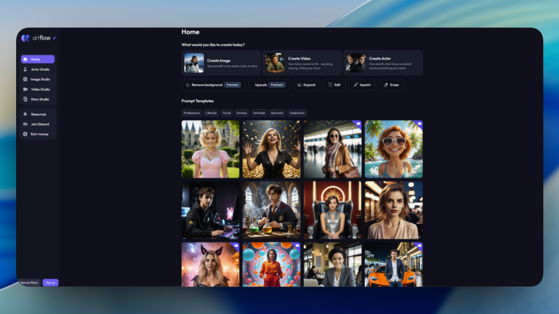Click crown icon on airport traveler template
Screen dimensions: 559x314
[x=358, y=124]
